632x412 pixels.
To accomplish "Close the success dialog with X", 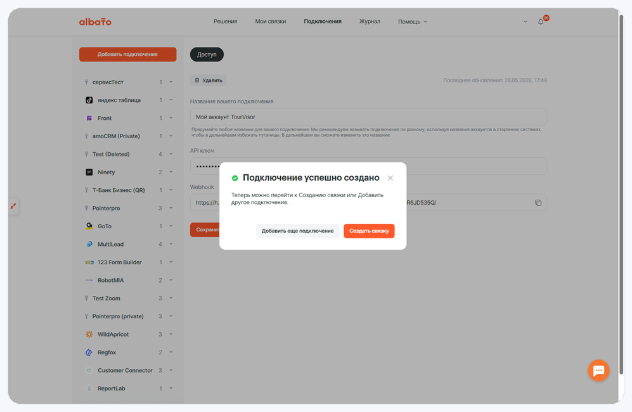I will click(390, 177).
